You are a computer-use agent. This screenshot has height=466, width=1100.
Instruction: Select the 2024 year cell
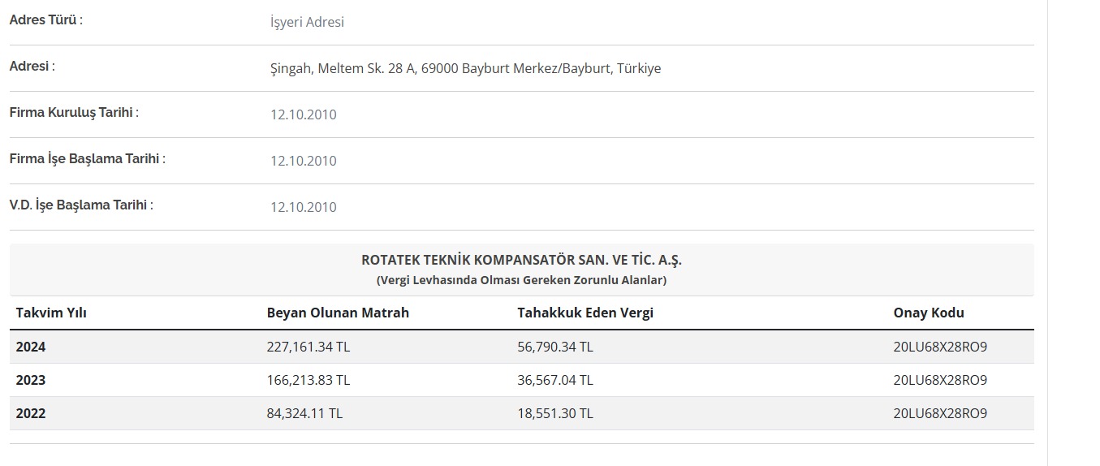coord(31,347)
